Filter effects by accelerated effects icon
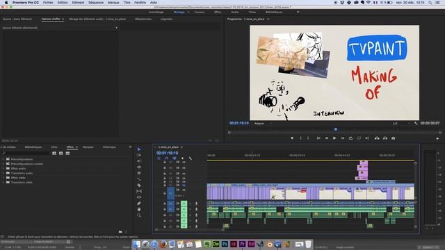 [x=54, y=153]
